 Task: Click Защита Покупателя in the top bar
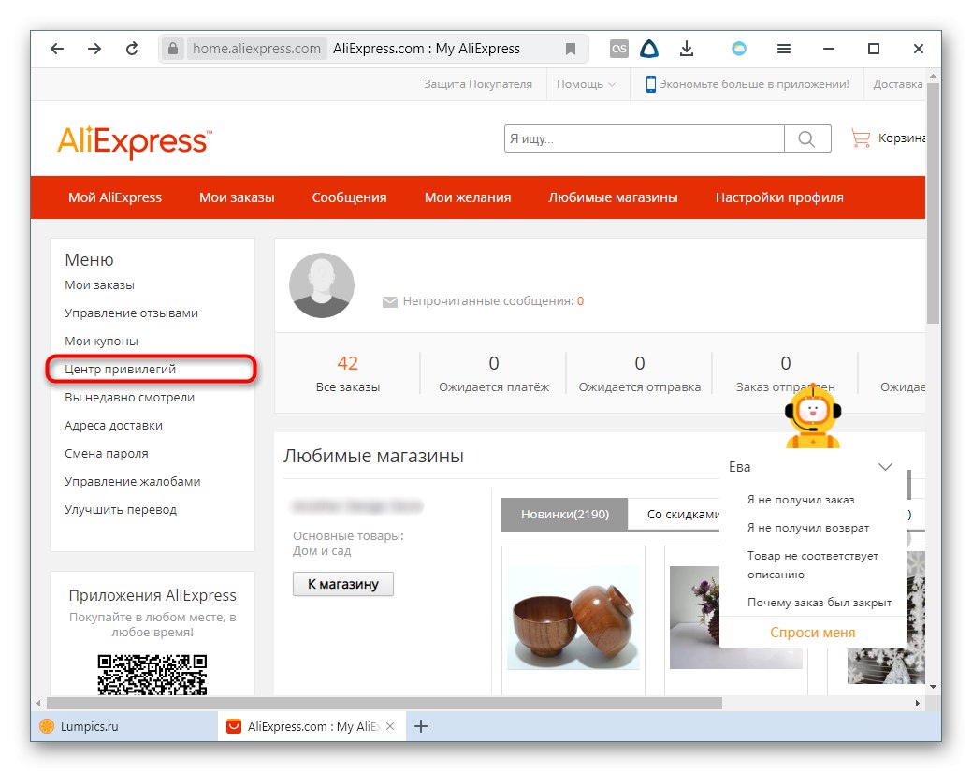pyautogui.click(x=478, y=83)
